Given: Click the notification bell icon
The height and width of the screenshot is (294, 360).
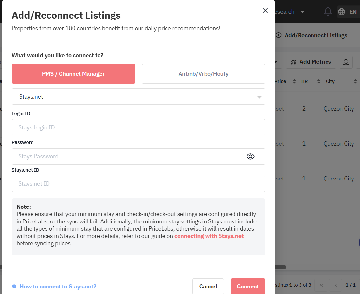Looking at the screenshot, I should (x=328, y=12).
